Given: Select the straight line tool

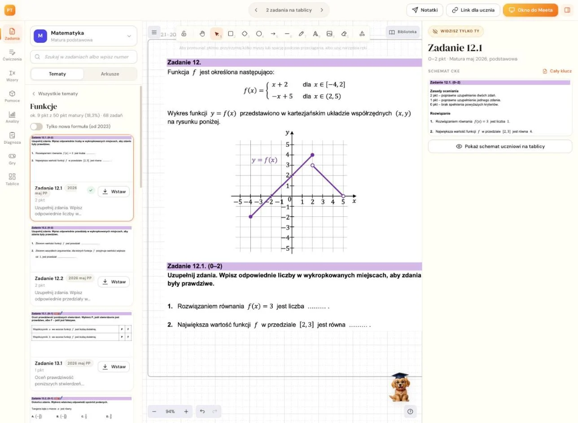Looking at the screenshot, I should click(287, 34).
